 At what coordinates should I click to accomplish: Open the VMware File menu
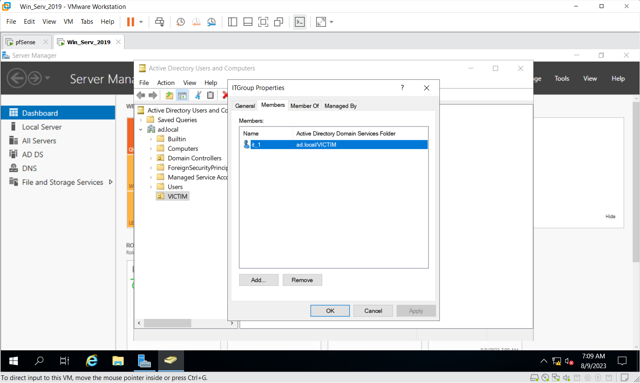tap(11, 22)
